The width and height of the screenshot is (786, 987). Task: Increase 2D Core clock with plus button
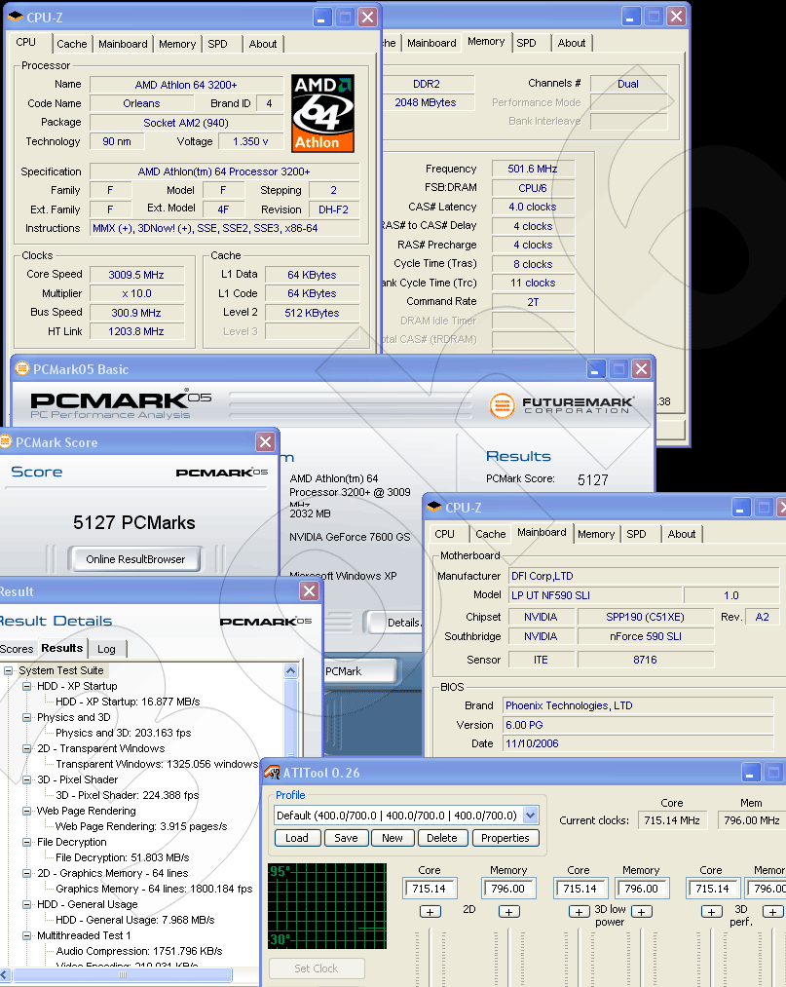coord(430,911)
